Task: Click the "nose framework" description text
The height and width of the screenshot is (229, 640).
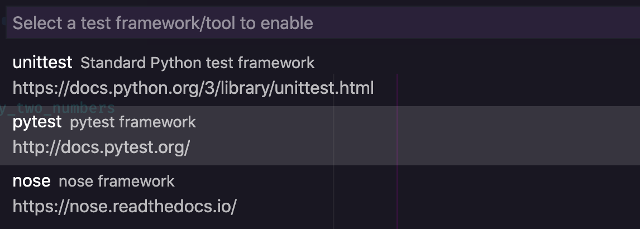Action: pyautogui.click(x=117, y=181)
